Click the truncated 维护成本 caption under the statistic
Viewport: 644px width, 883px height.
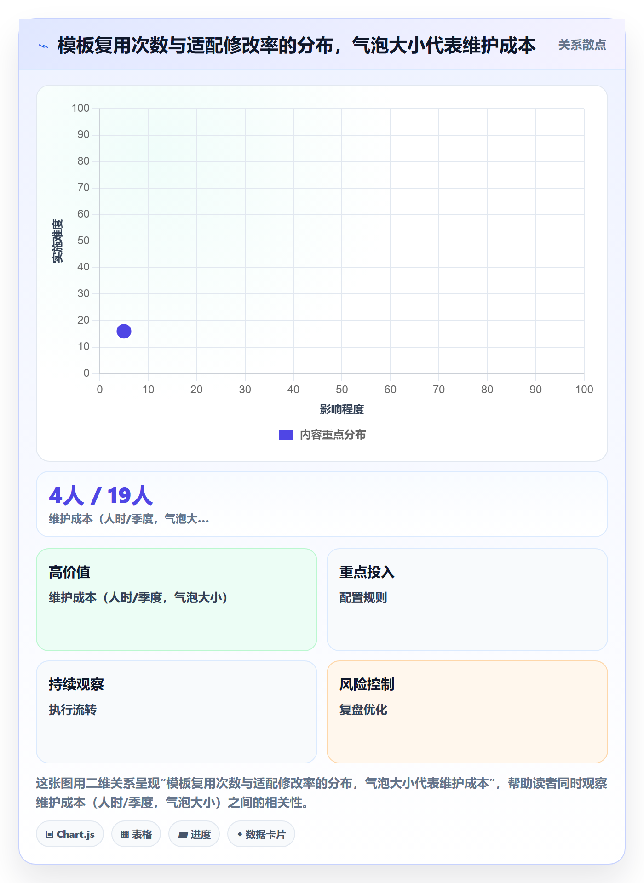point(129,519)
